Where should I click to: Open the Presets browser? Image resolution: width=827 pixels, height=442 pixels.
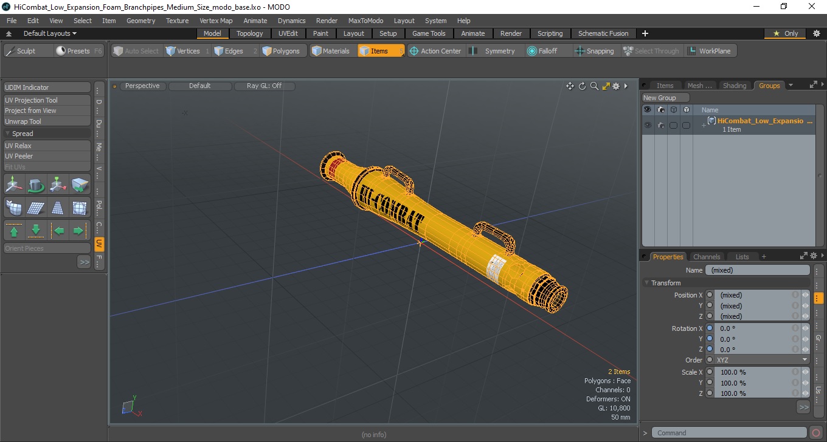79,51
